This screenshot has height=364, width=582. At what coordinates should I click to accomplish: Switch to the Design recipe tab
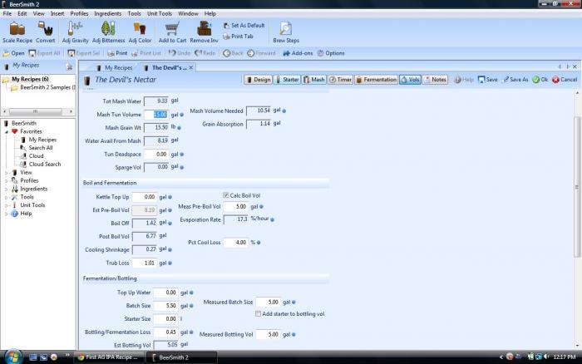258,80
